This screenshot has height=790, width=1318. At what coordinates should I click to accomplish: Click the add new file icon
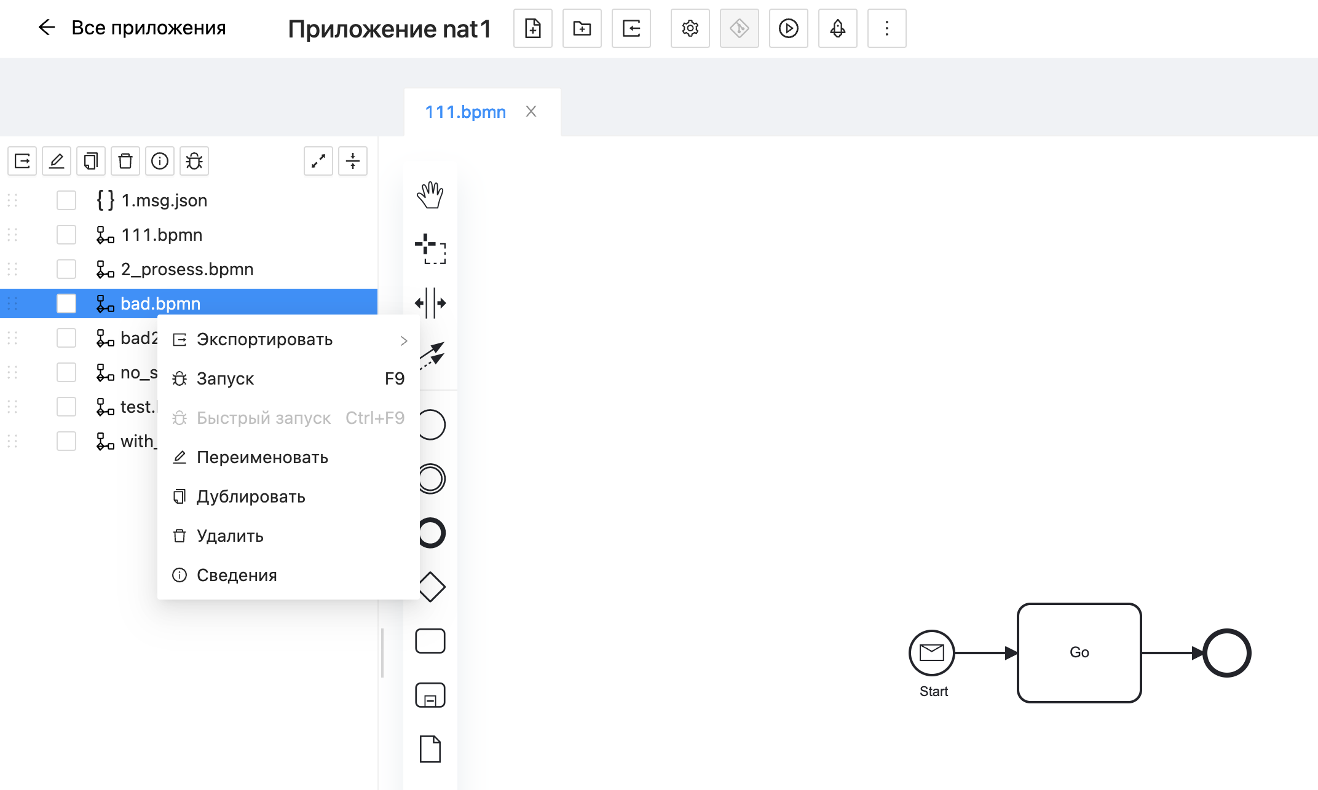(532, 28)
